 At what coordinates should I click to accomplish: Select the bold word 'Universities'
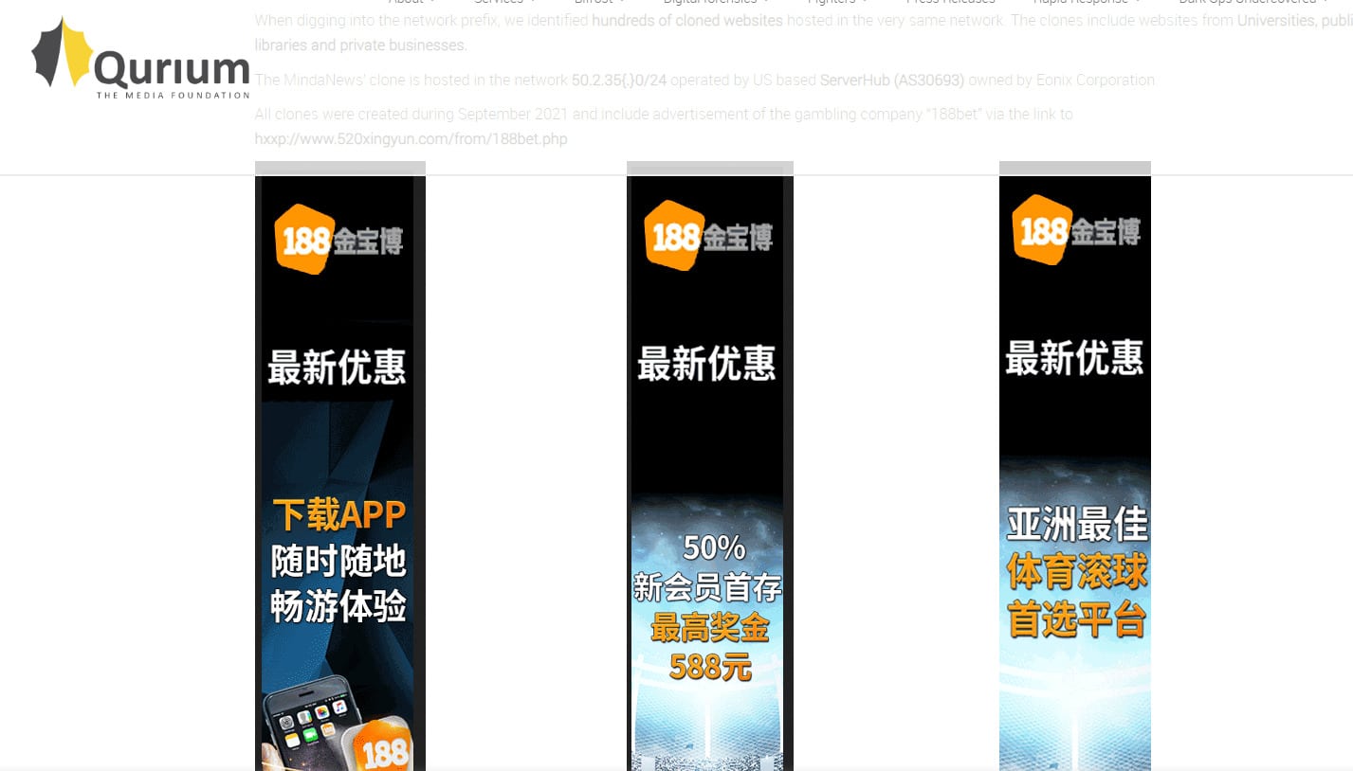tap(1276, 20)
